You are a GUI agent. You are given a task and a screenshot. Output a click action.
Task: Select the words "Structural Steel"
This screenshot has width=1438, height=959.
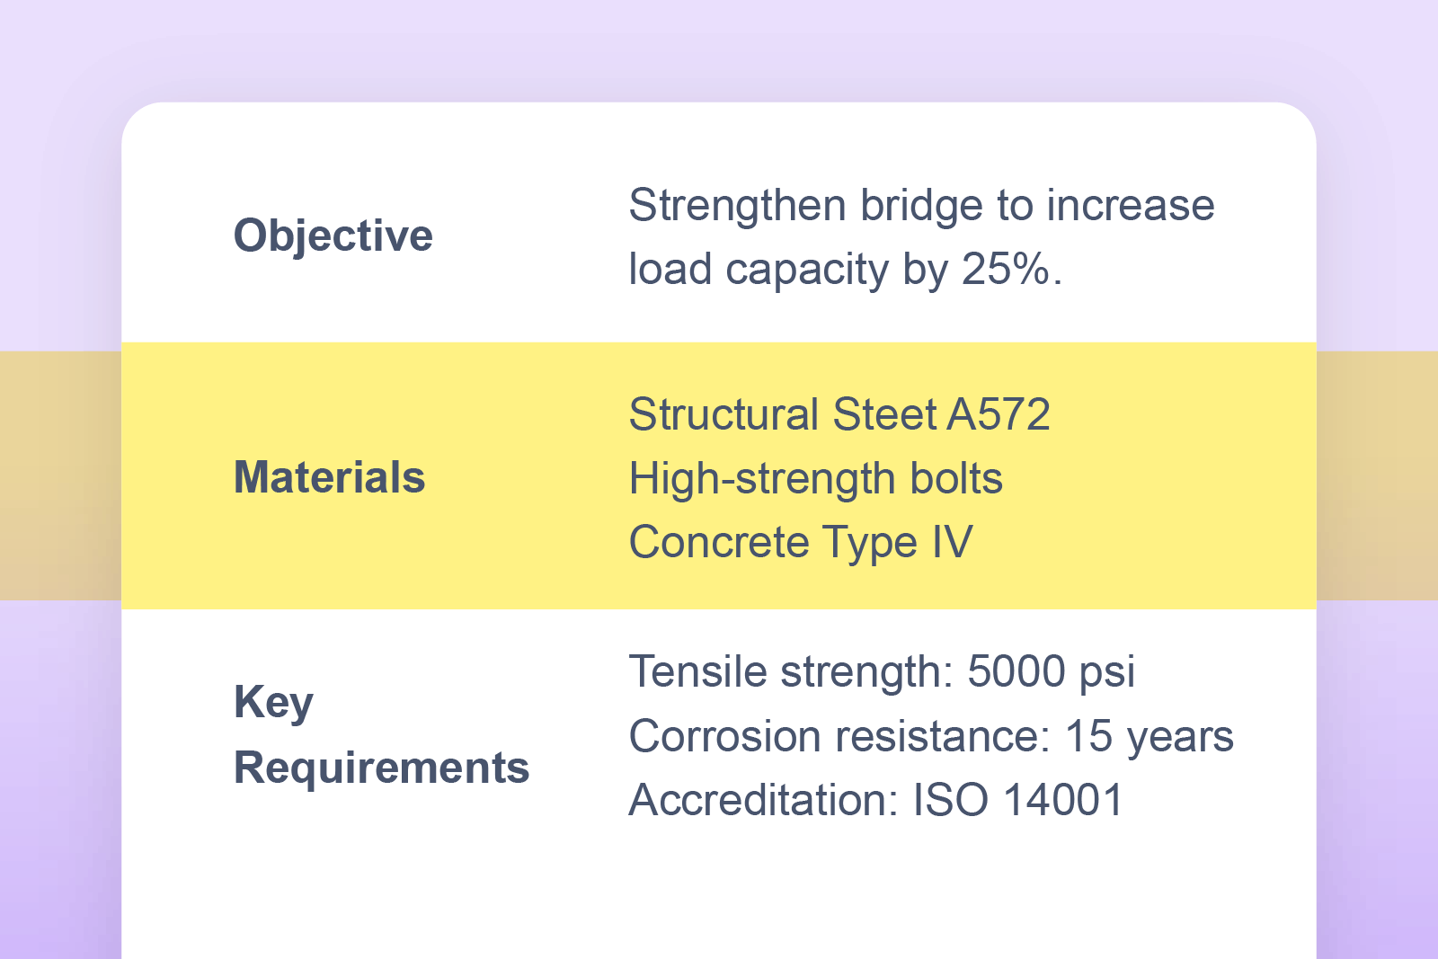[782, 414]
